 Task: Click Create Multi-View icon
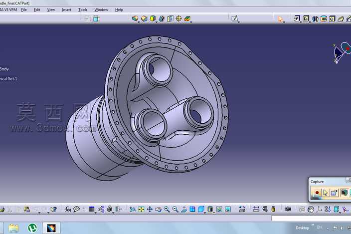point(192,210)
